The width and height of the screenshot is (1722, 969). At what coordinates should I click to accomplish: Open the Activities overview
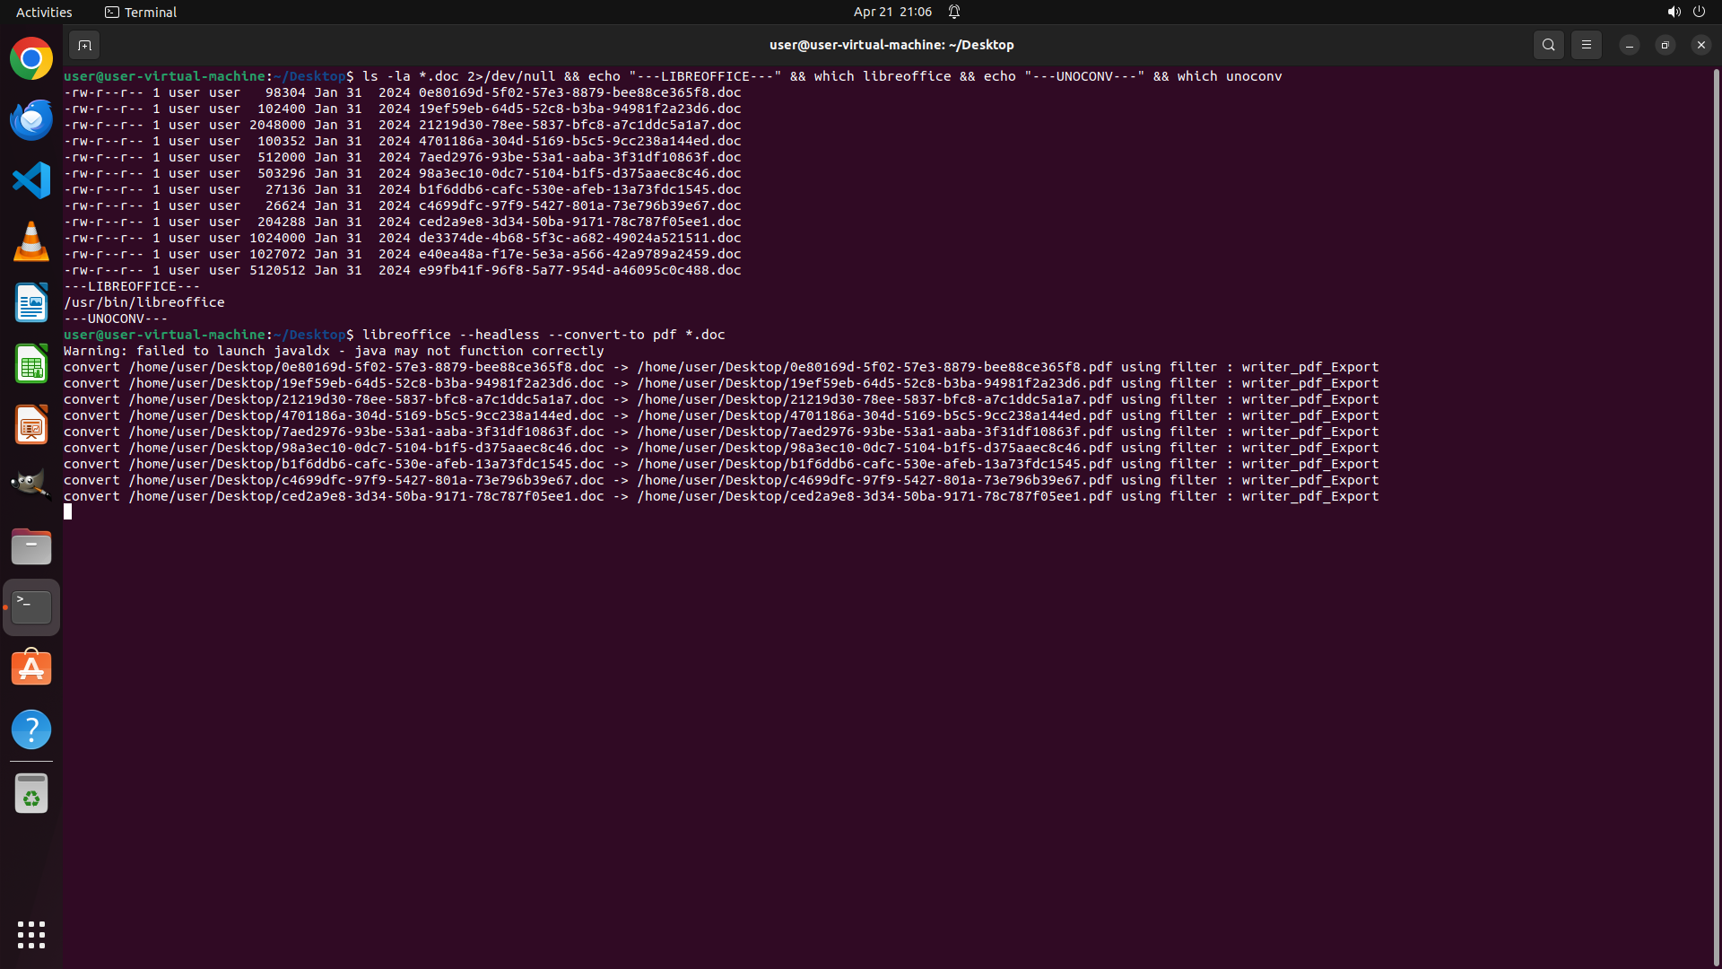[44, 12]
